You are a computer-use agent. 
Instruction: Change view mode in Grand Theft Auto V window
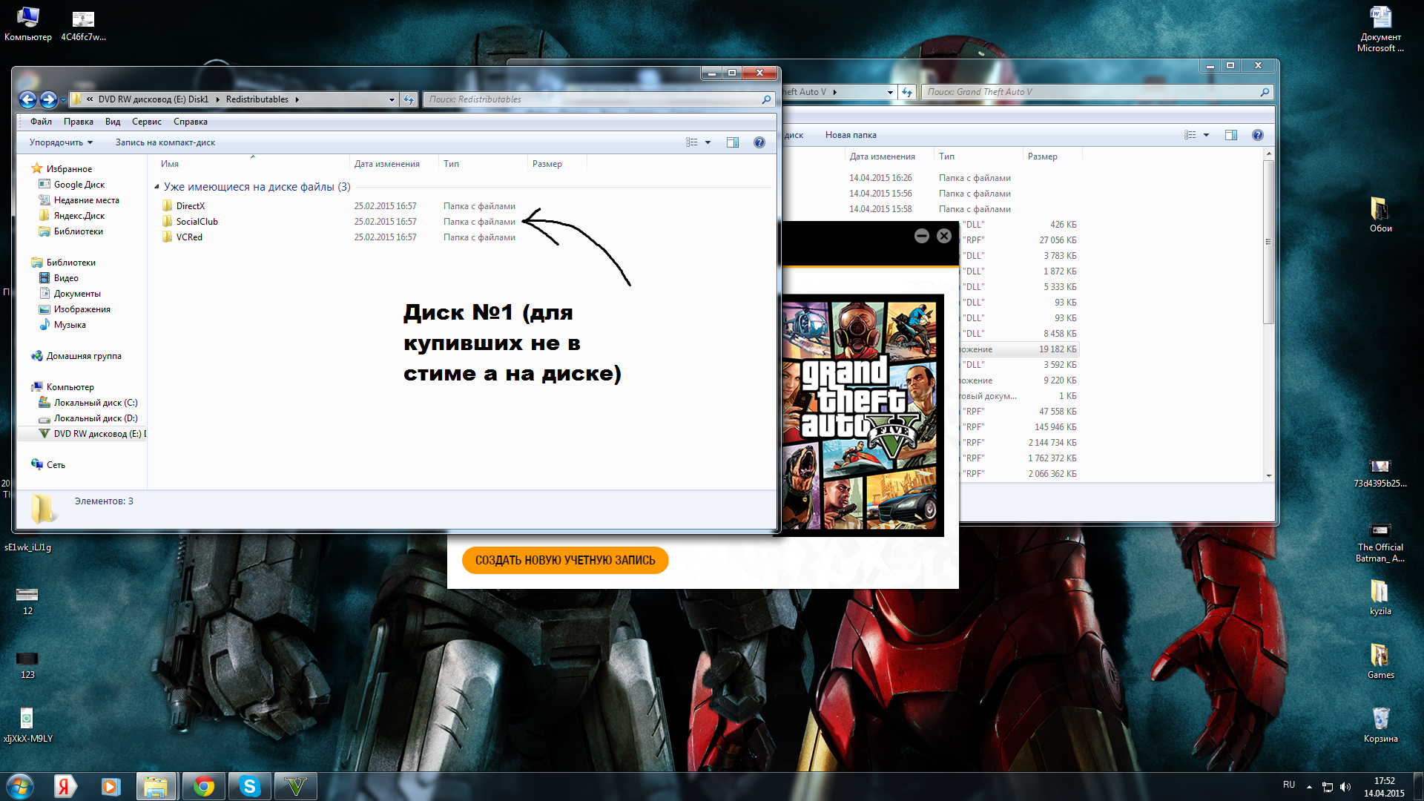coord(1190,135)
